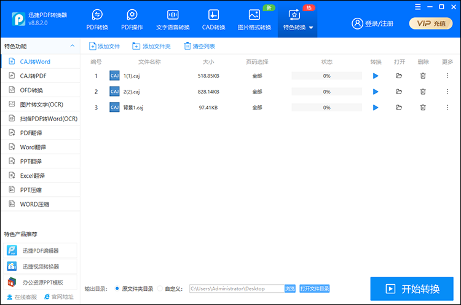Image resolution: width=461 pixels, height=305 pixels.
Task: Click the 添加文件夹 button
Action: click(x=151, y=46)
